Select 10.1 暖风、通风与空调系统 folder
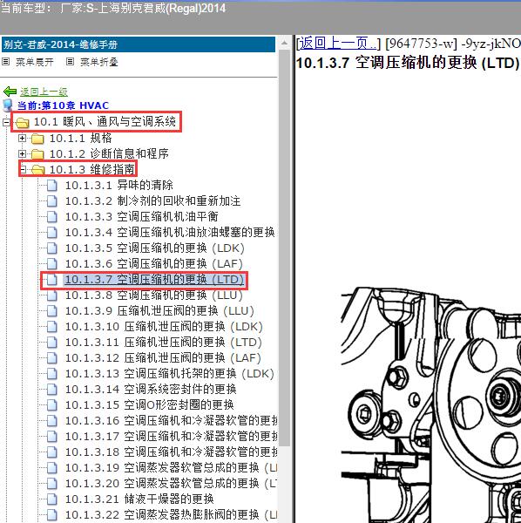 (x=105, y=122)
